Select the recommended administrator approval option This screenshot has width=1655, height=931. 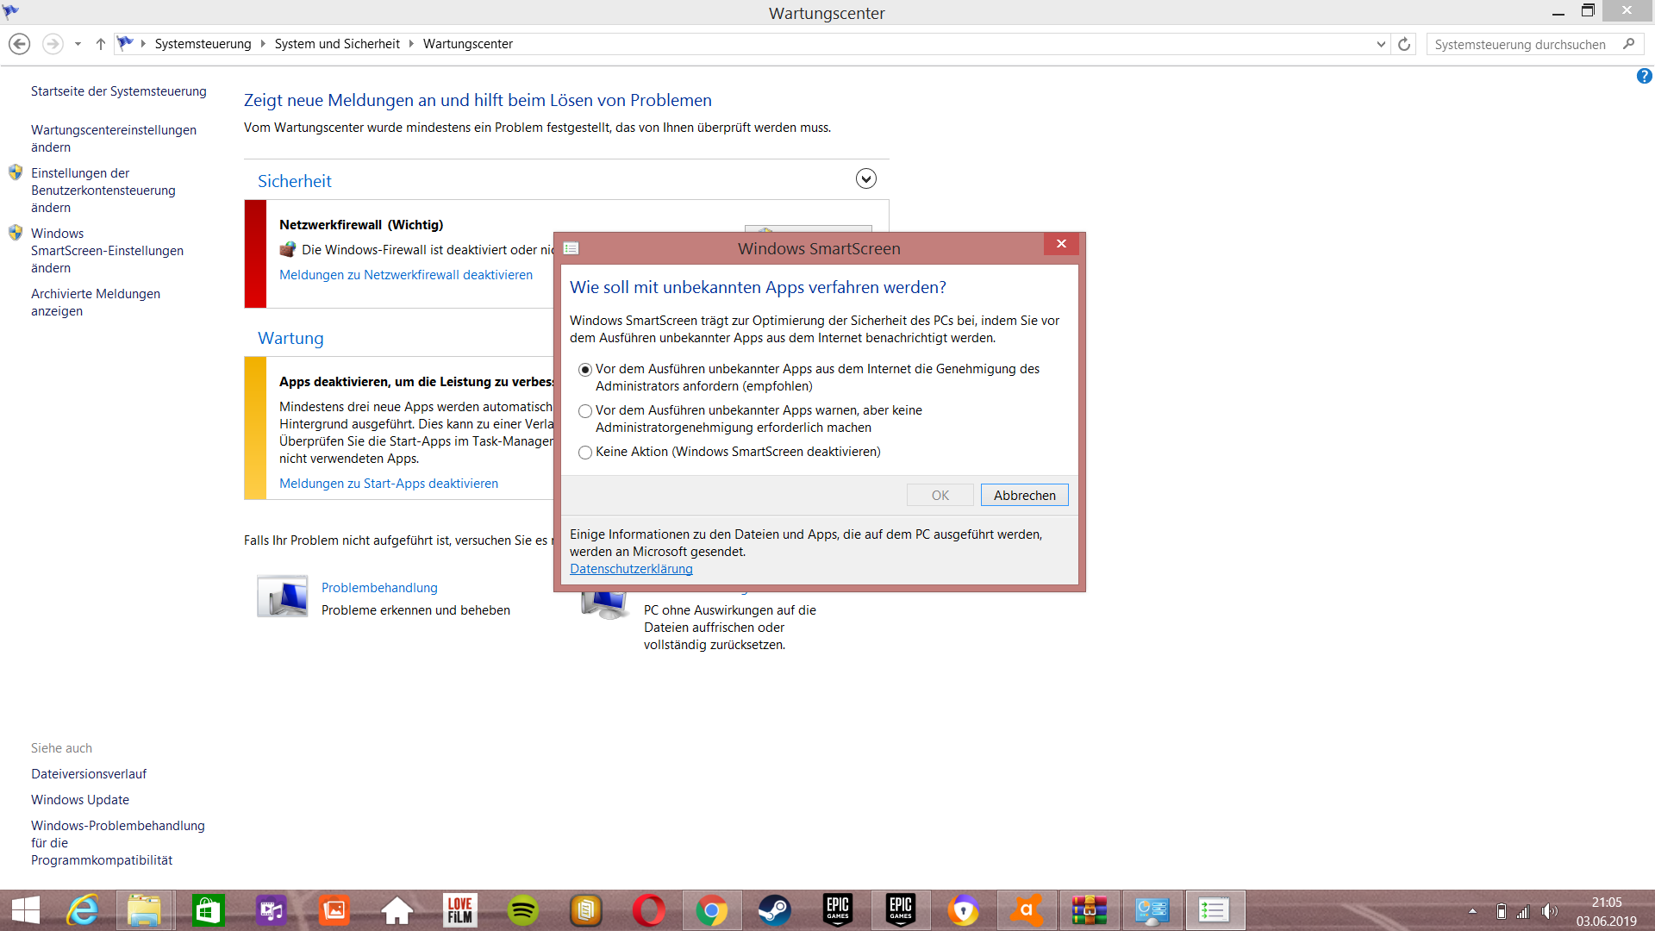(x=585, y=370)
